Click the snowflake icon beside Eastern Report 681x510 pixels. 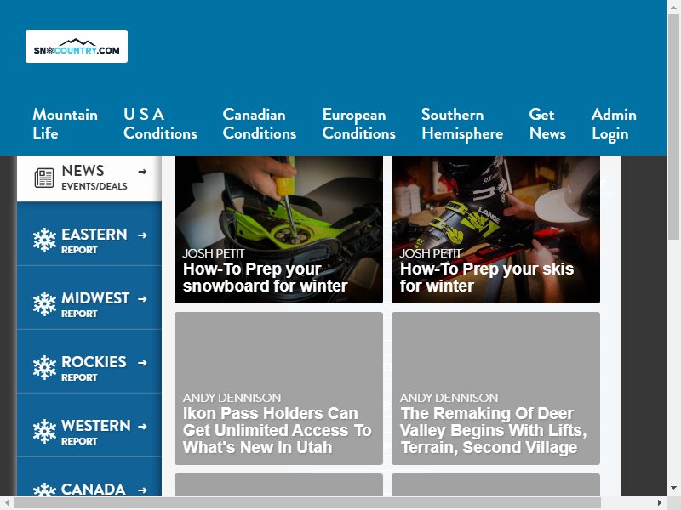44,240
